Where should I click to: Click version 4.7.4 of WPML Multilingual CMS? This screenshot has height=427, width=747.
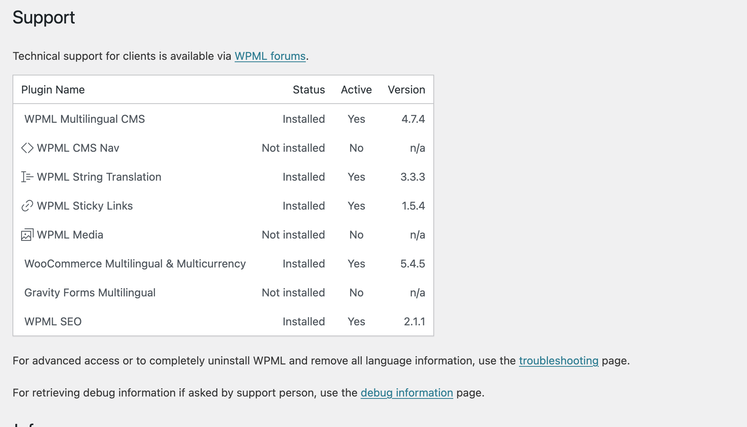pos(413,119)
